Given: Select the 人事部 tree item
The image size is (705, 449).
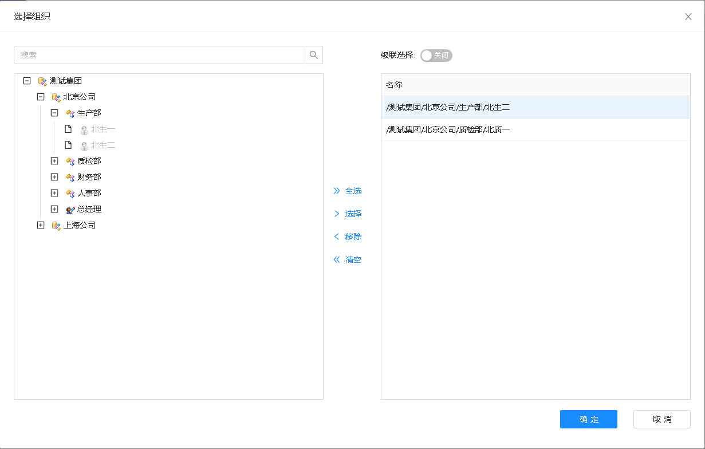Looking at the screenshot, I should 89,194.
